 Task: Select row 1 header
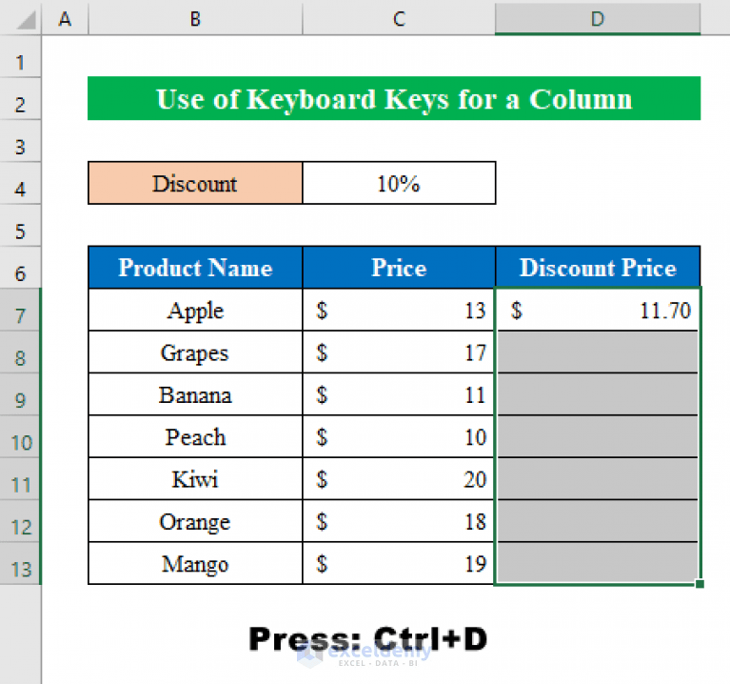[20, 56]
